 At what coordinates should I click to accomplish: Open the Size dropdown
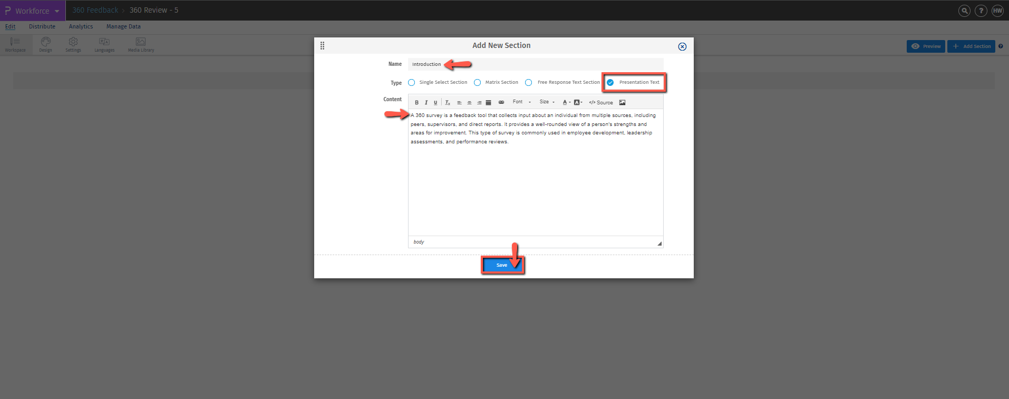pos(547,102)
